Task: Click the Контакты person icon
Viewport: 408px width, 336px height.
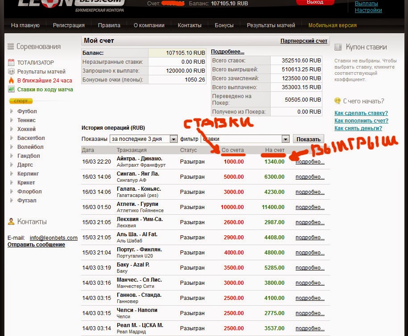Action: 11,221
